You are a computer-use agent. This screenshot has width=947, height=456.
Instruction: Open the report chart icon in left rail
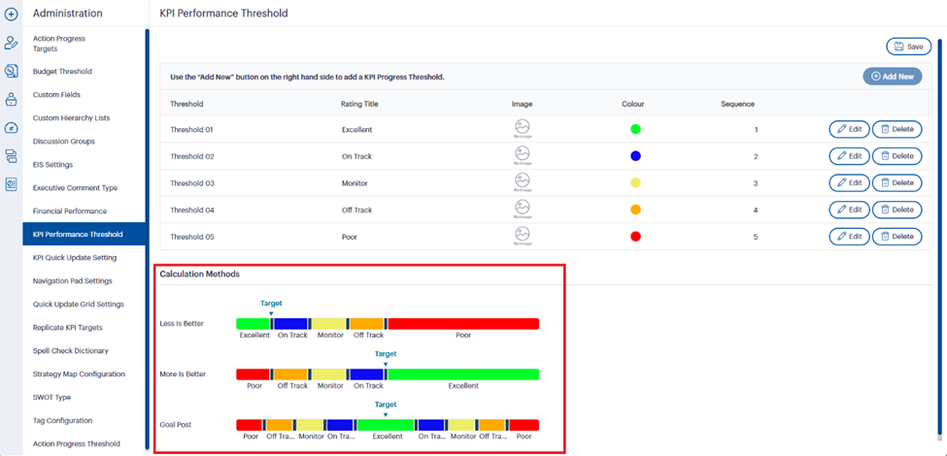(x=11, y=184)
